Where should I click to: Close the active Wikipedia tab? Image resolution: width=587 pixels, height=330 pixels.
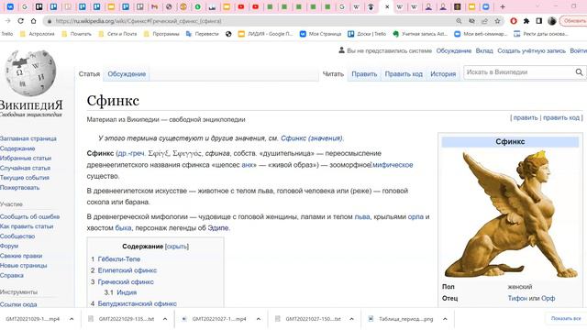click(x=387, y=6)
